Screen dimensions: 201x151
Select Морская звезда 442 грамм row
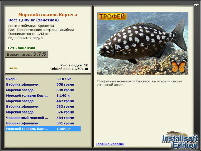(x=43, y=101)
